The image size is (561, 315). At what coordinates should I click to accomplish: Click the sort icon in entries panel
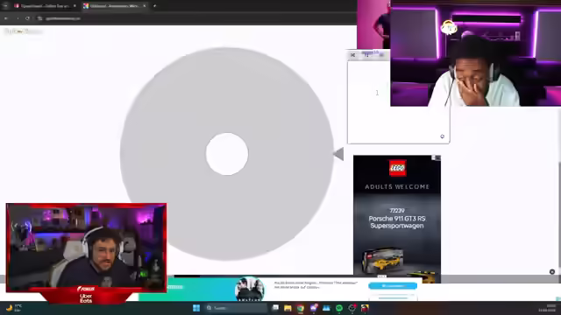[366, 55]
